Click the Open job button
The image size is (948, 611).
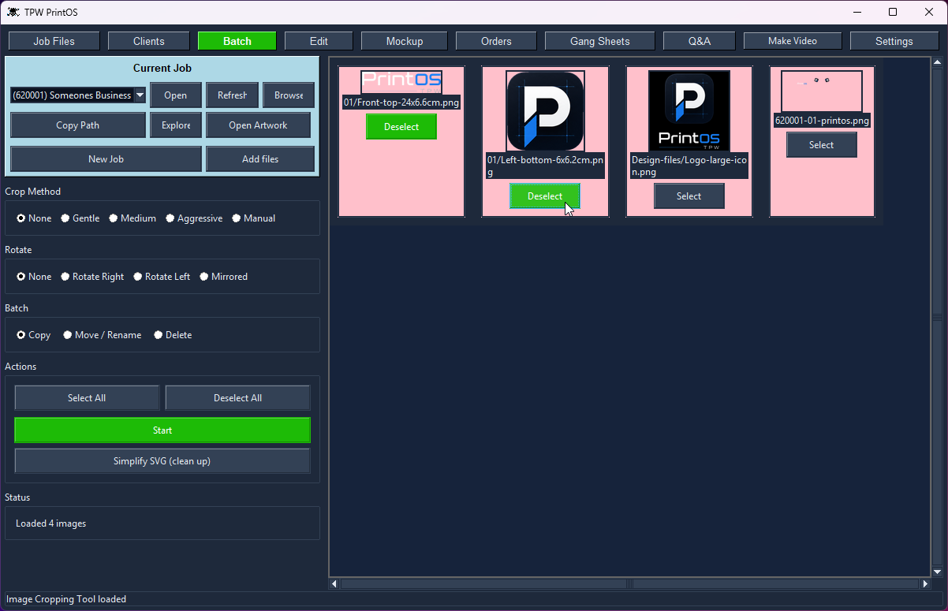point(176,95)
